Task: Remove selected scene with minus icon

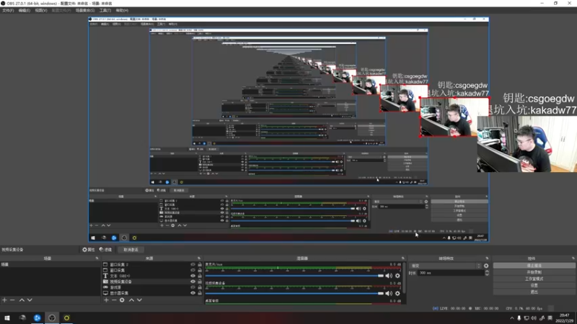Action: 12,300
